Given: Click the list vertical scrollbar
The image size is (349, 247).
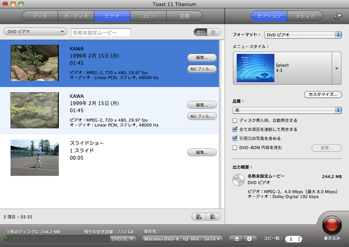Looking at the screenshot, I should 222,124.
